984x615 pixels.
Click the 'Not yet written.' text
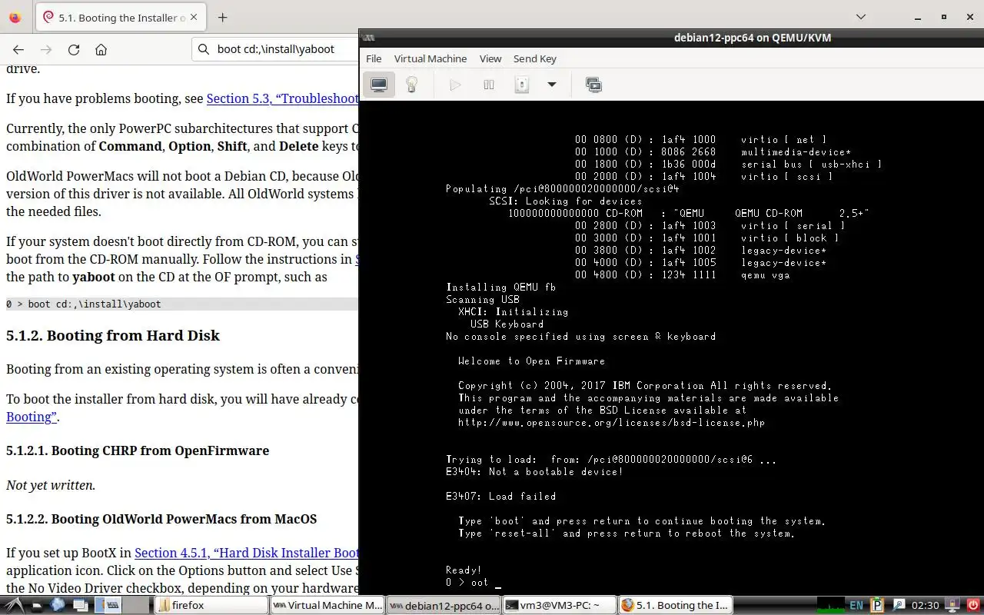pos(51,485)
